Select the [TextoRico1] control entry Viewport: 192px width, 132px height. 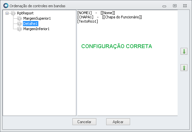pos(87,21)
